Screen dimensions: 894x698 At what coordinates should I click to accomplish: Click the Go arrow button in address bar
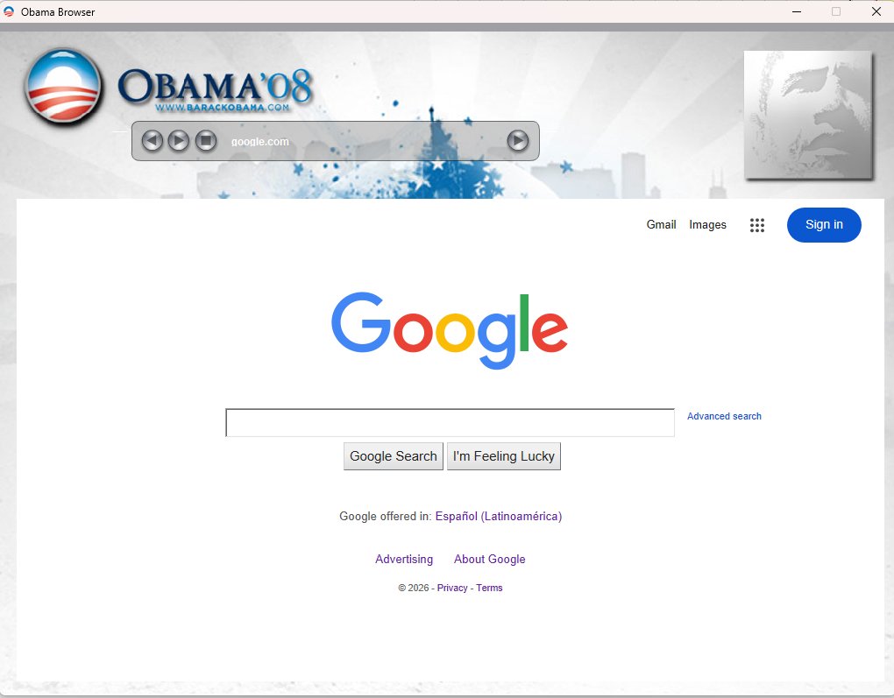518,140
